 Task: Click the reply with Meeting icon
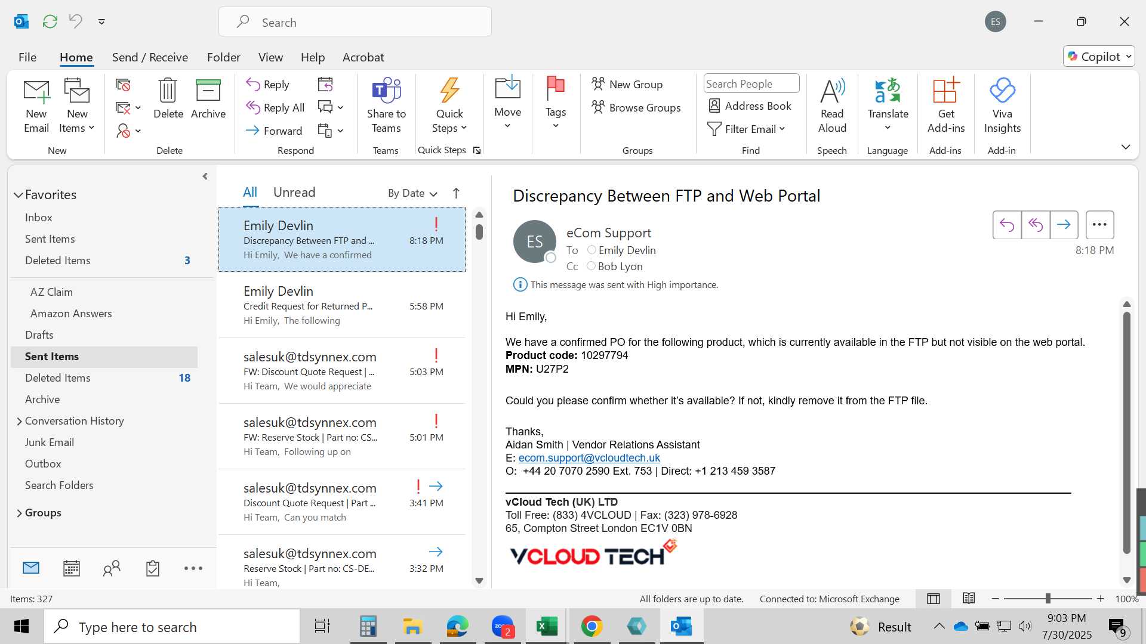click(x=325, y=85)
